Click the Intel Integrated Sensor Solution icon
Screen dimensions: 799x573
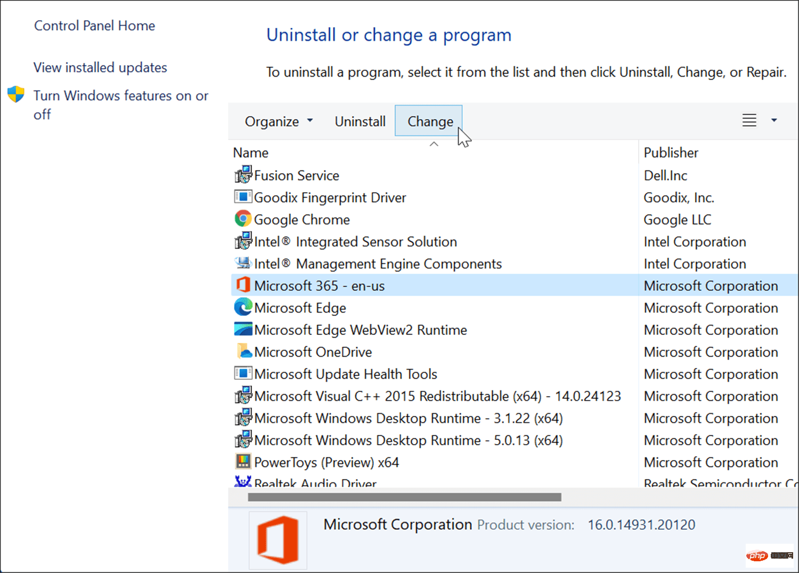click(x=243, y=241)
